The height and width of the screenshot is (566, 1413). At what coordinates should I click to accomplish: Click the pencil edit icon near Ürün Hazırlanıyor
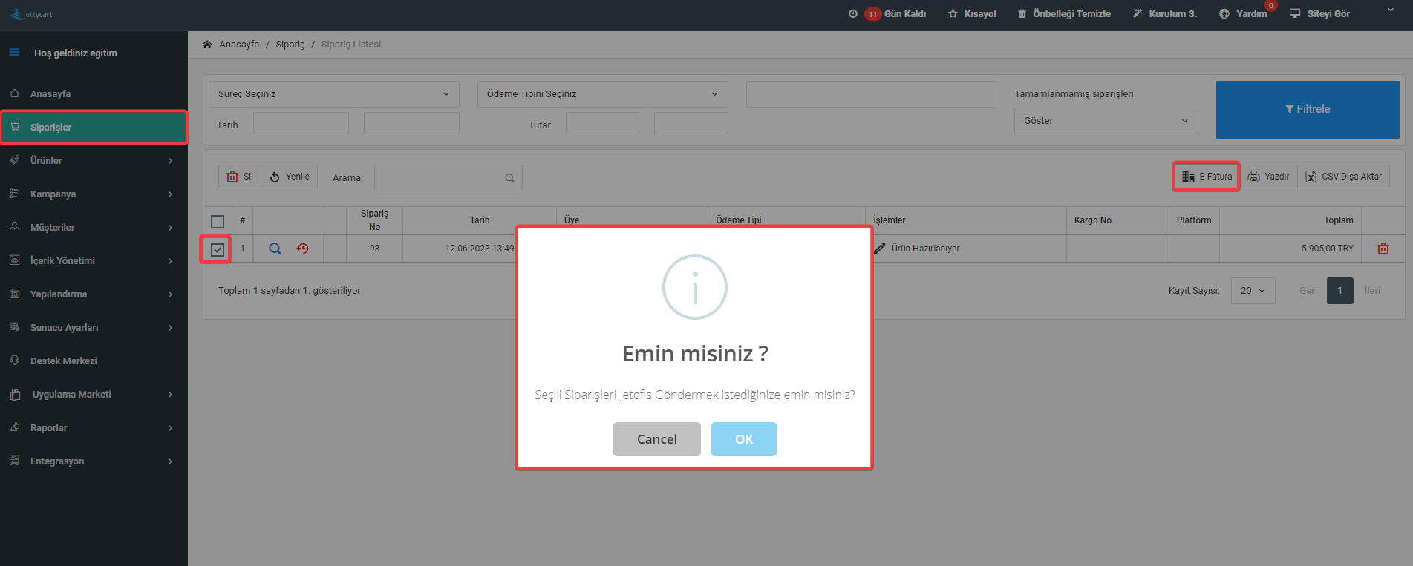coord(880,249)
